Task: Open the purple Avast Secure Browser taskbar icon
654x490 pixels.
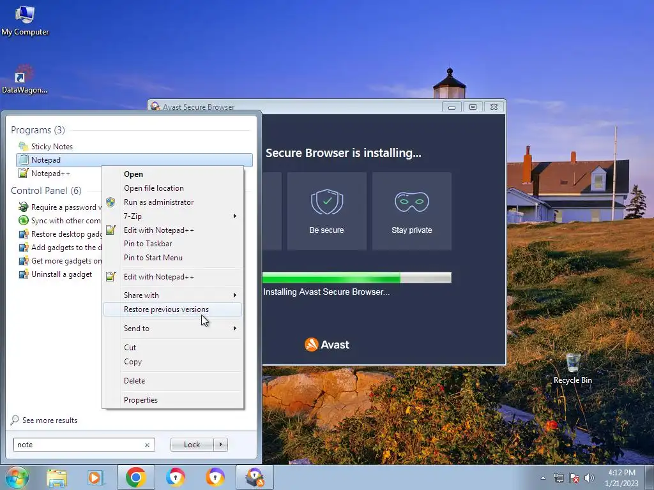Action: coord(215,477)
